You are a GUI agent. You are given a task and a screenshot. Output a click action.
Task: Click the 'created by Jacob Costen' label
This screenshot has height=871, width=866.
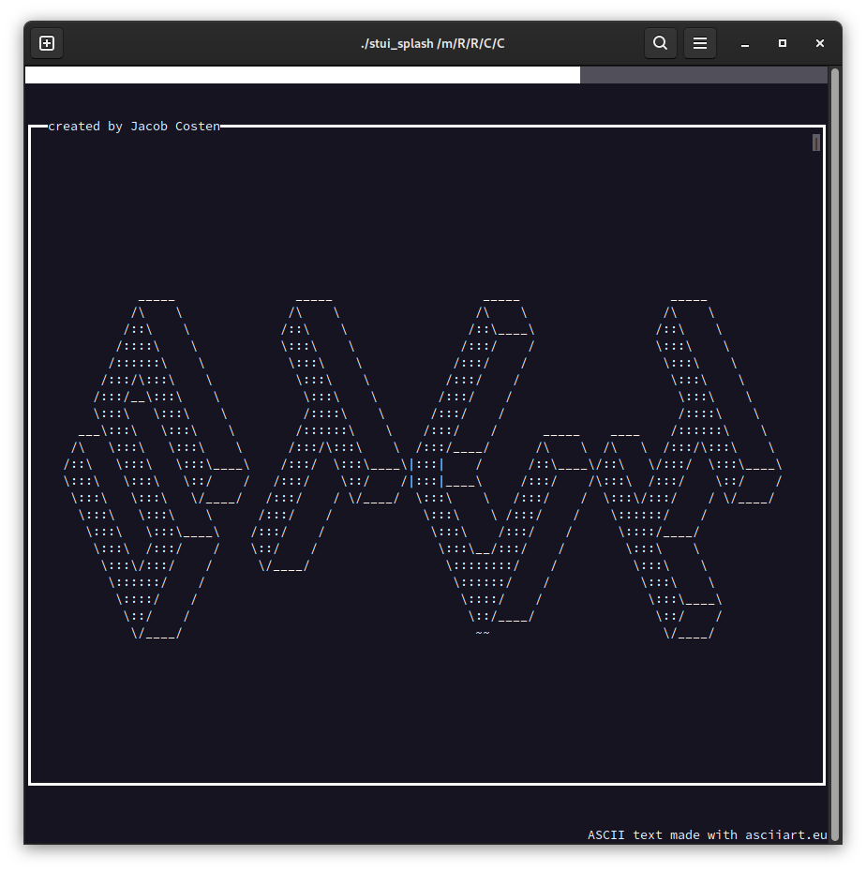pyautogui.click(x=134, y=127)
